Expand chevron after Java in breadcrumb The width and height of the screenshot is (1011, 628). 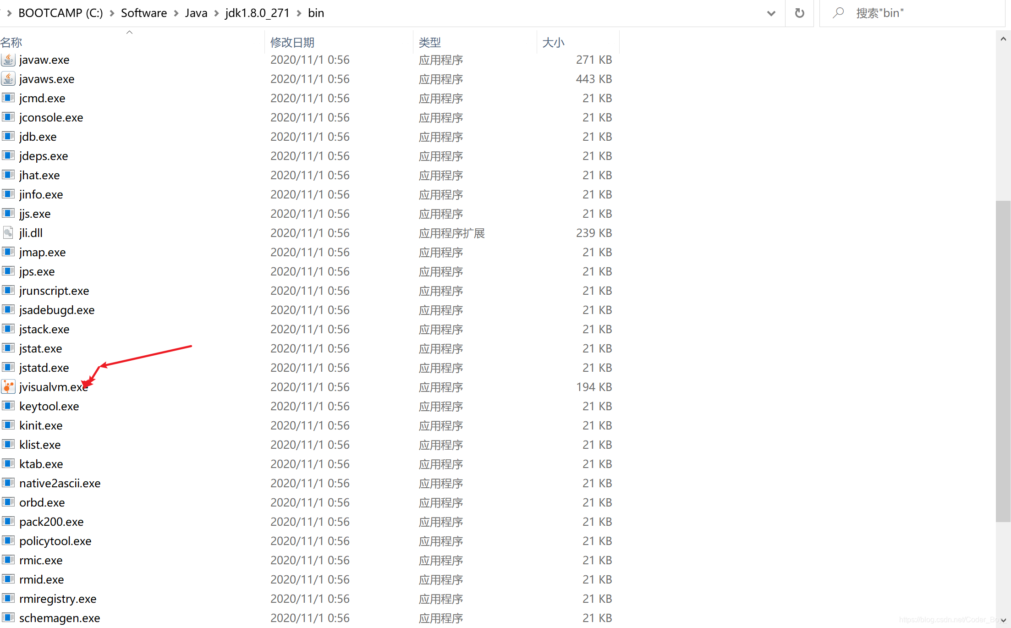pyautogui.click(x=216, y=13)
